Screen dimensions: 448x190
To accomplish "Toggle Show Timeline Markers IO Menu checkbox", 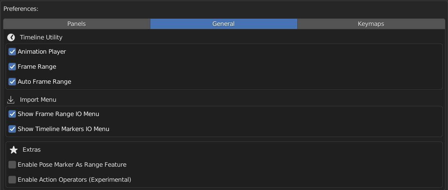I will point(12,129).
